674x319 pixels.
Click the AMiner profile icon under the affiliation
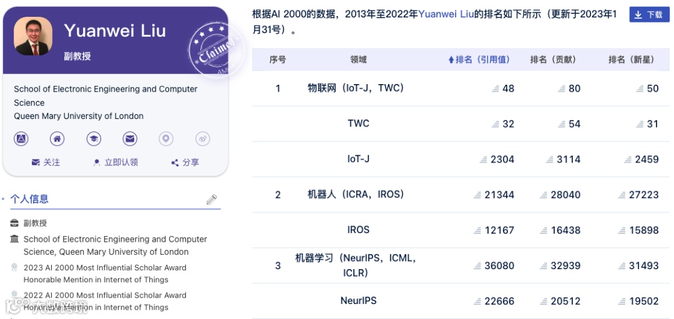[21, 139]
